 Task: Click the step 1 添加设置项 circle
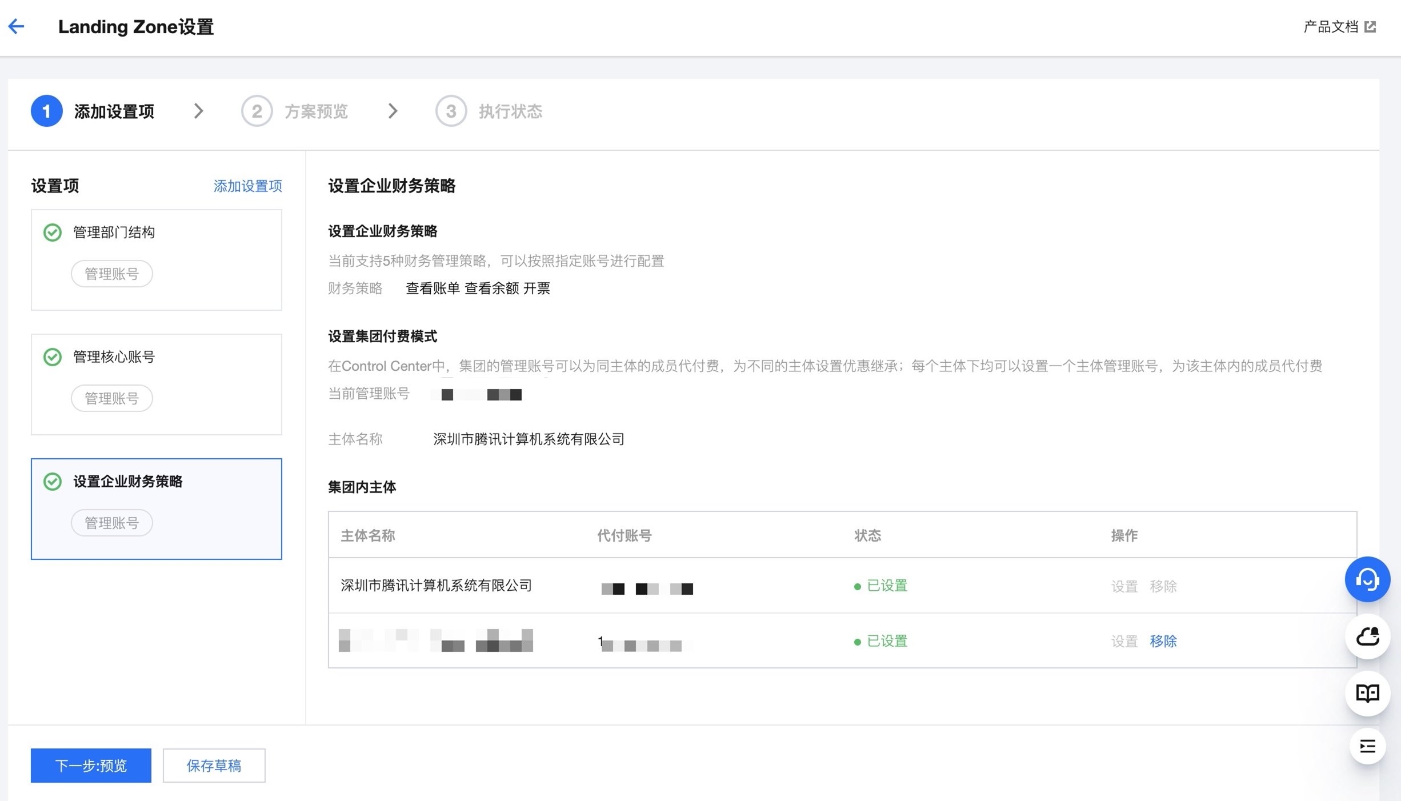coord(47,111)
